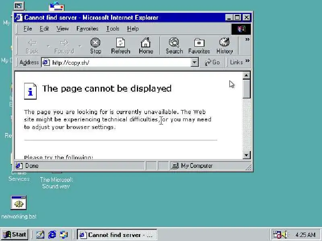This screenshot has width=322, height=241.
Task: Click Show Desktop quick launch icon
Action: 40,235
